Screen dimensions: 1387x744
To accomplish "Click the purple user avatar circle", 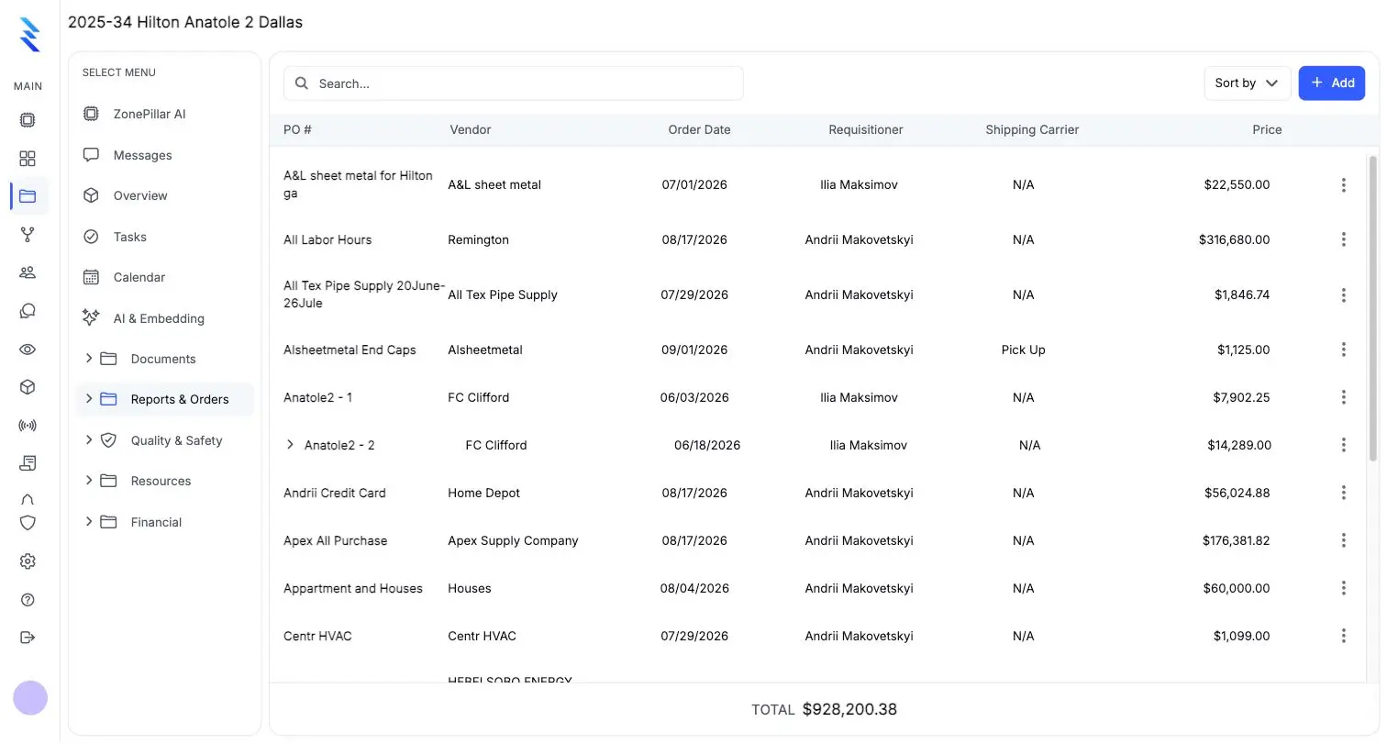I will pyautogui.click(x=30, y=698).
